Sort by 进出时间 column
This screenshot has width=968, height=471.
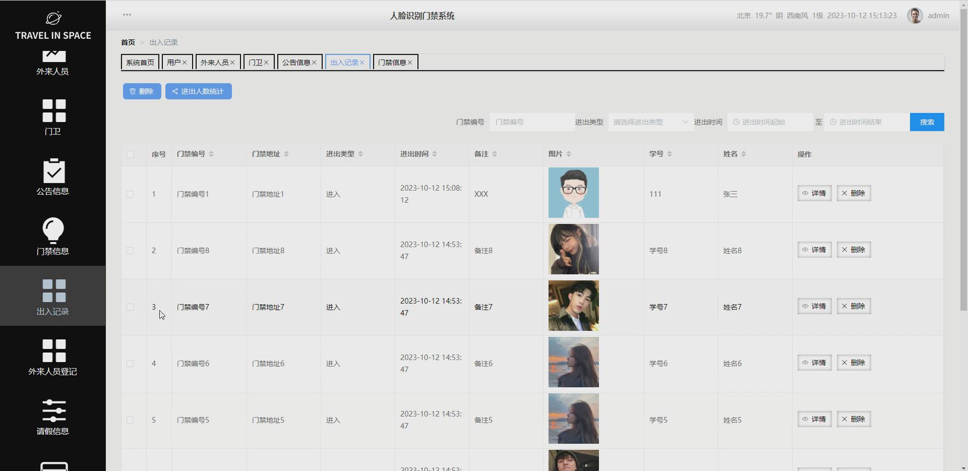(435, 154)
